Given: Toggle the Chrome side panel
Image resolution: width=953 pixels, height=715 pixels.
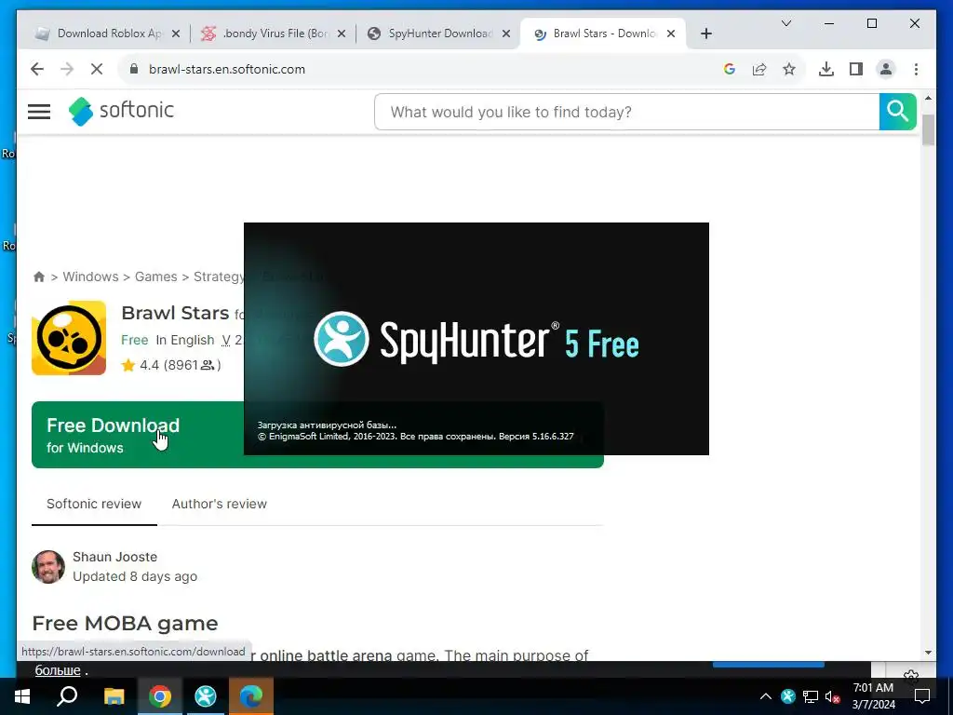Looking at the screenshot, I should click(x=856, y=69).
